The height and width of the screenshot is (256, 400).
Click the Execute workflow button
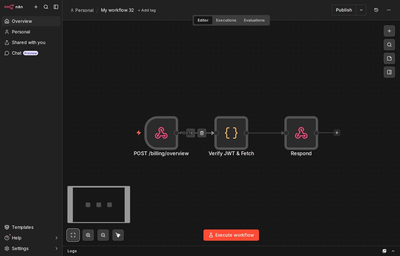pos(231,235)
